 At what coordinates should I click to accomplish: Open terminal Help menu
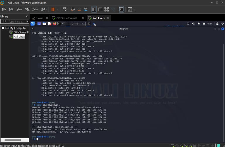coord(64,33)
